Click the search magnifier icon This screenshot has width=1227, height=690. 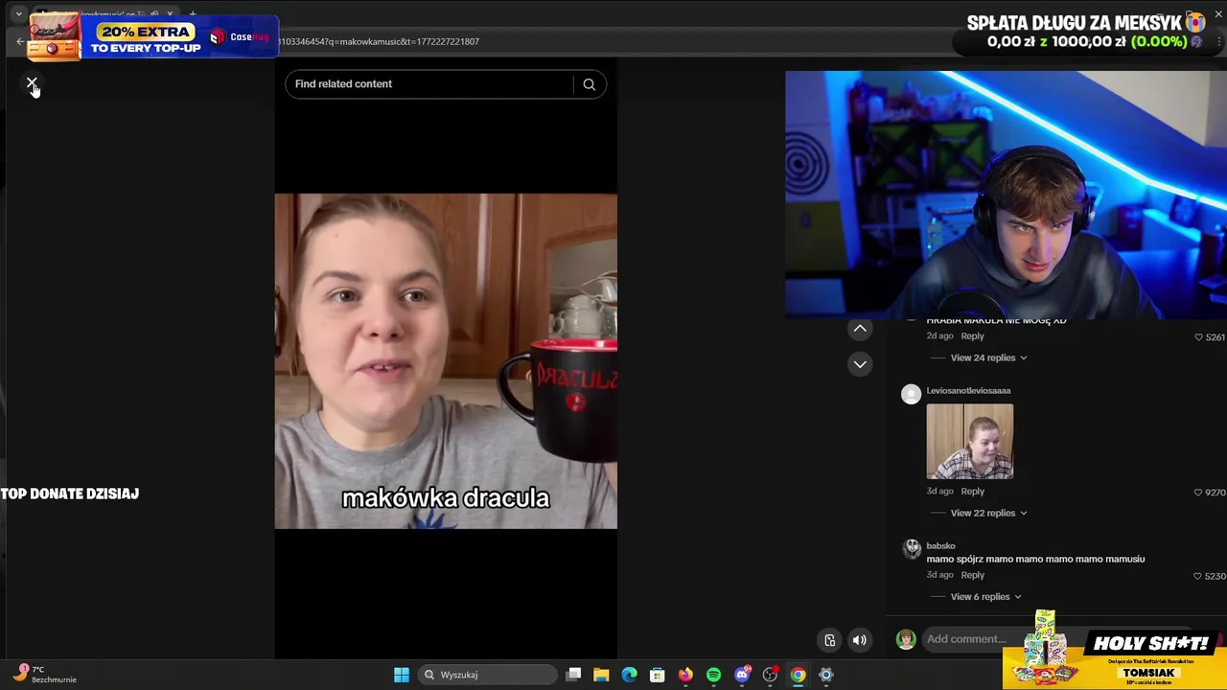click(x=589, y=84)
